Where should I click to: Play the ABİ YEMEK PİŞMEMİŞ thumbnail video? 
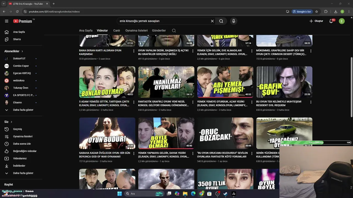click(x=225, y=82)
